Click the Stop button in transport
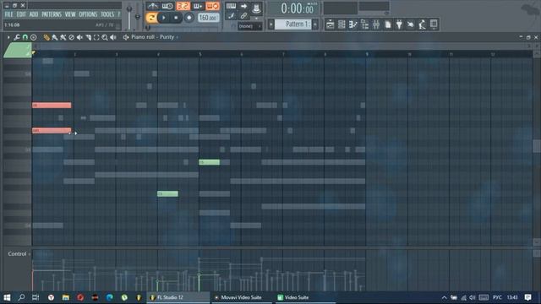 click(x=176, y=18)
